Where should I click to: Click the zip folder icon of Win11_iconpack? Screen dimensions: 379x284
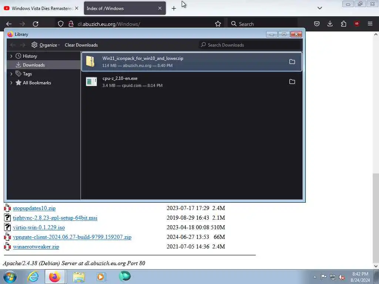tap(91, 61)
